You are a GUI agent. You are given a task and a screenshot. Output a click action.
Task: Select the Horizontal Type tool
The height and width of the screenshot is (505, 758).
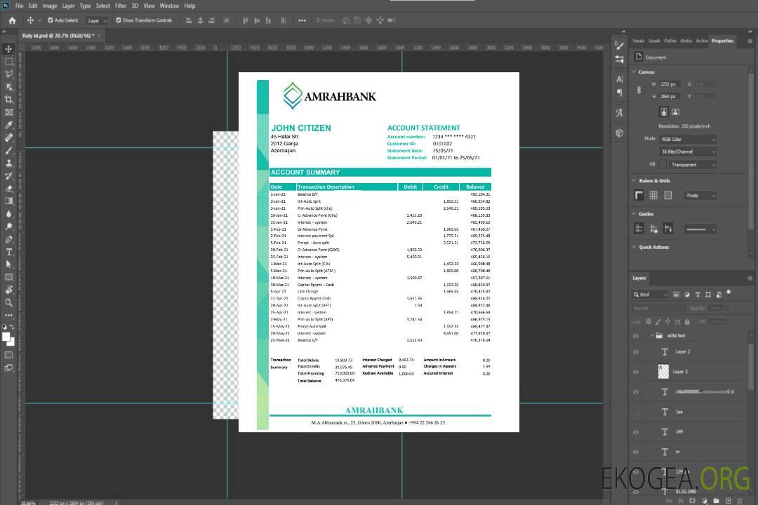point(8,252)
